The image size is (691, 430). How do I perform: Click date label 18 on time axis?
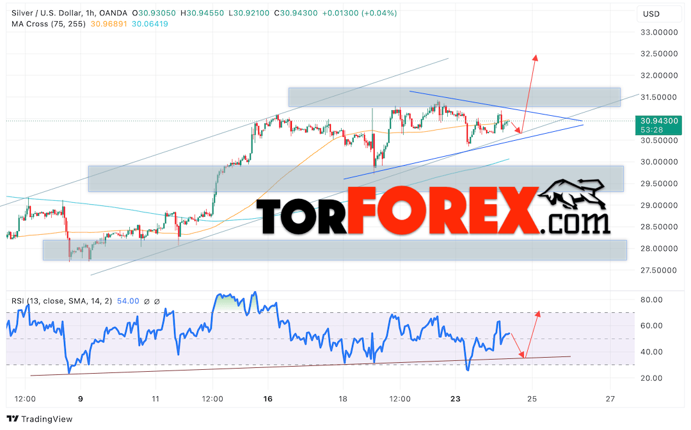(x=342, y=399)
